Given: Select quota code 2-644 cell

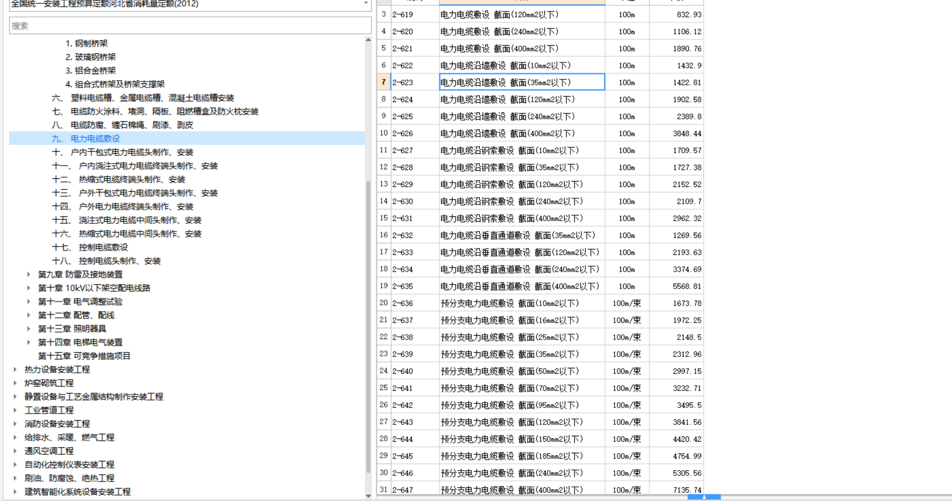Looking at the screenshot, I should 415,439.
